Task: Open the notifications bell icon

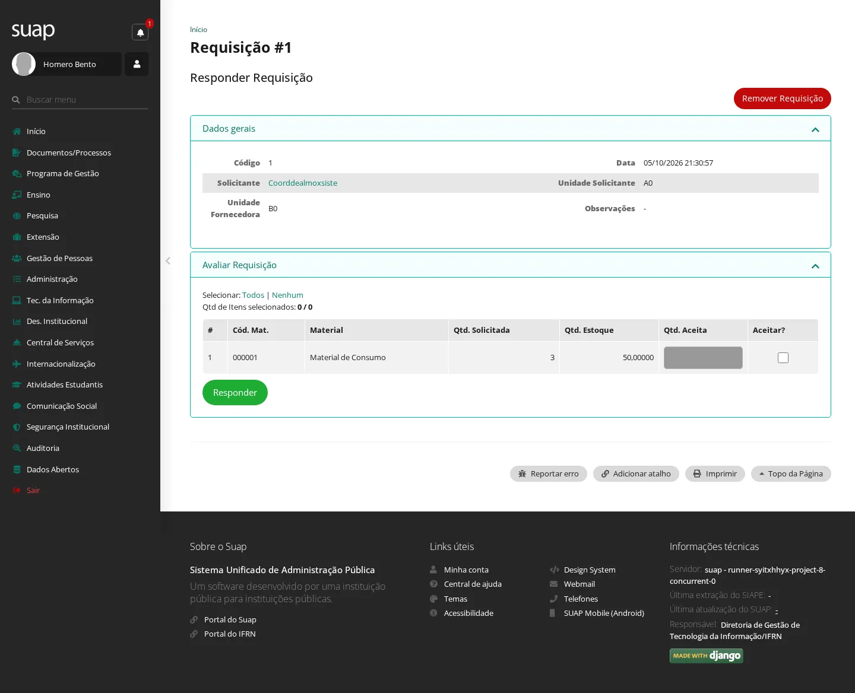Action: 140,32
